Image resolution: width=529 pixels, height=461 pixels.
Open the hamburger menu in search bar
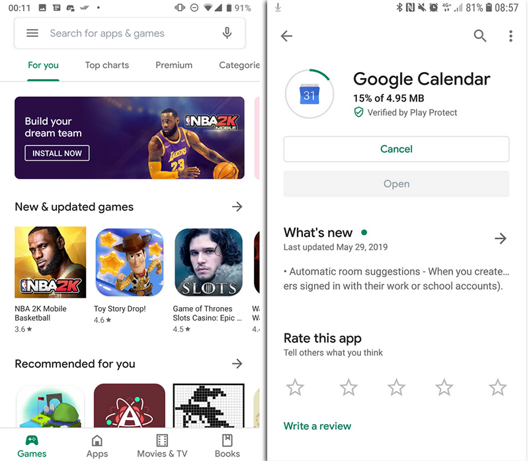point(32,33)
